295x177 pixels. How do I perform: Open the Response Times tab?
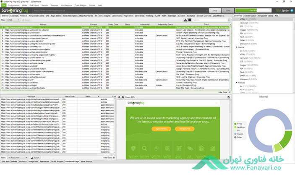coord(266,16)
